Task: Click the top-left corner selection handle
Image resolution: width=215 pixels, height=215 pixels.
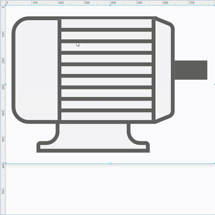Action: [x=6, y=5]
